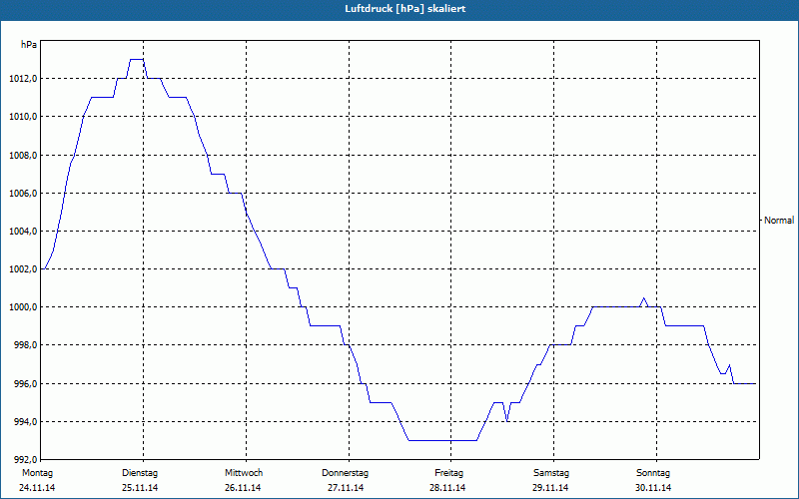The width and height of the screenshot is (799, 499).
Task: Select the 1000,0 axis value
Action: click(x=23, y=307)
